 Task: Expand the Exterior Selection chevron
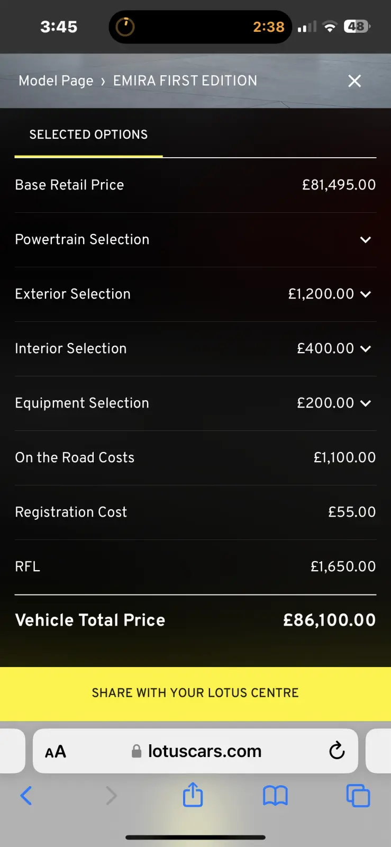(365, 294)
